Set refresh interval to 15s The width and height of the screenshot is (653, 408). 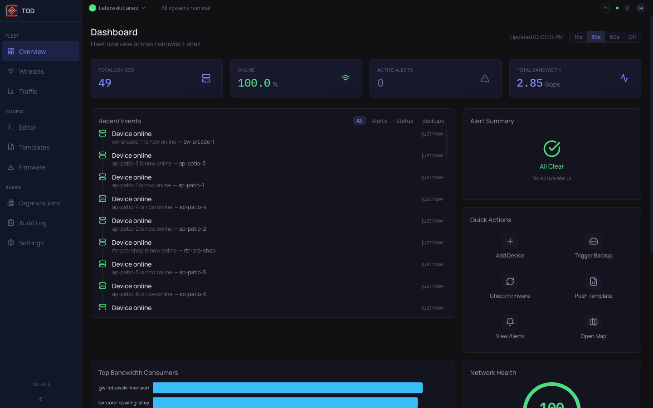coord(578,37)
